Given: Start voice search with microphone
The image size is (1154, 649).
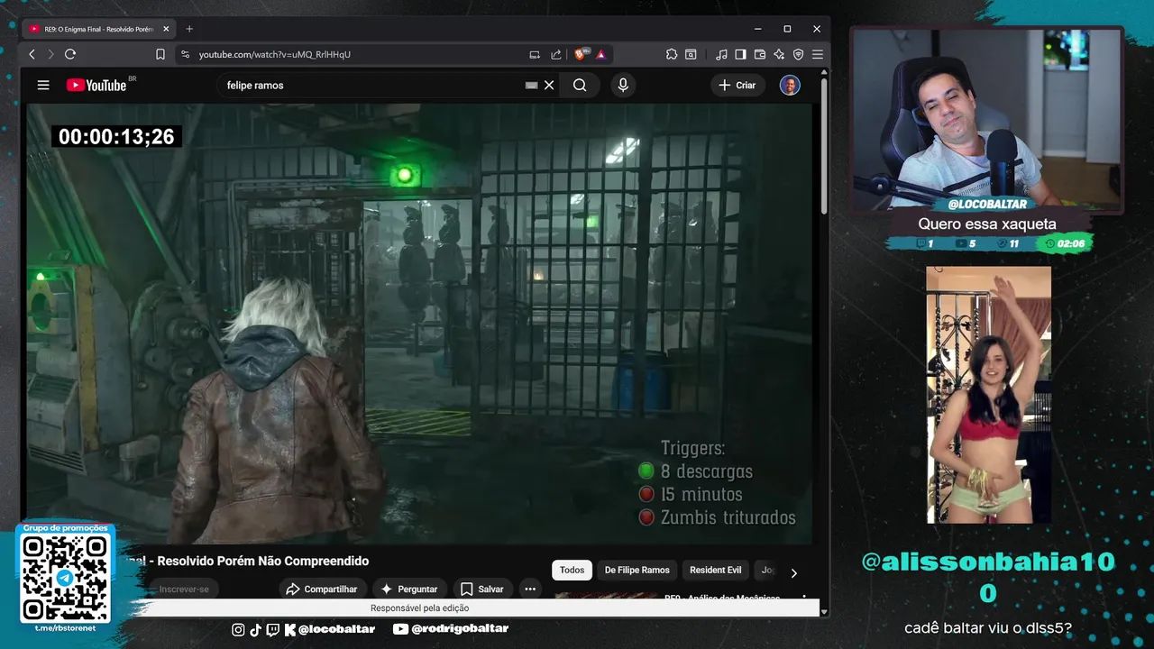Looking at the screenshot, I should [x=622, y=85].
